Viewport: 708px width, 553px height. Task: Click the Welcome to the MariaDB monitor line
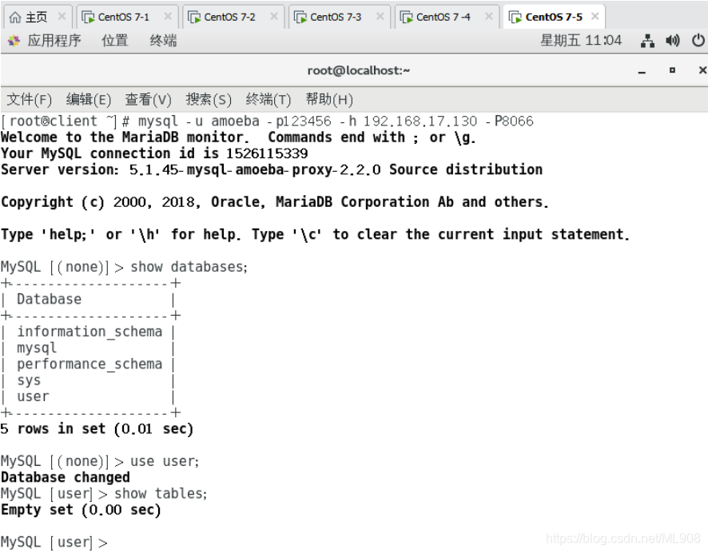tap(238, 137)
